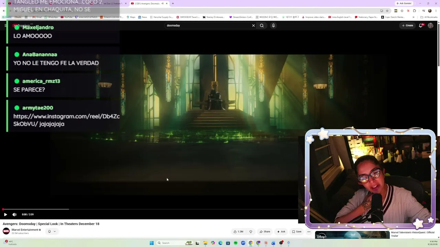
Task: Open Google Chrome from the taskbar
Action: (x=251, y=243)
